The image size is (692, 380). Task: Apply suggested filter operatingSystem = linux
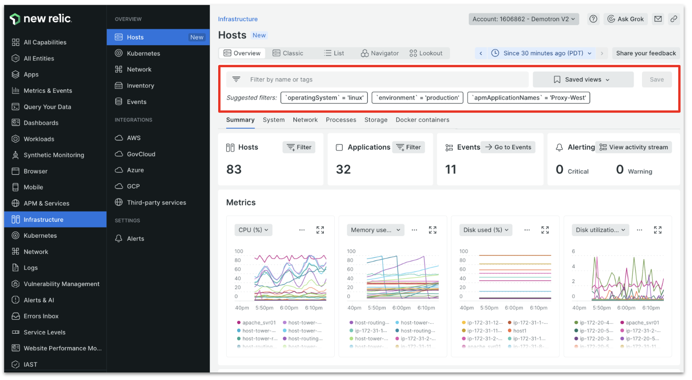click(324, 98)
